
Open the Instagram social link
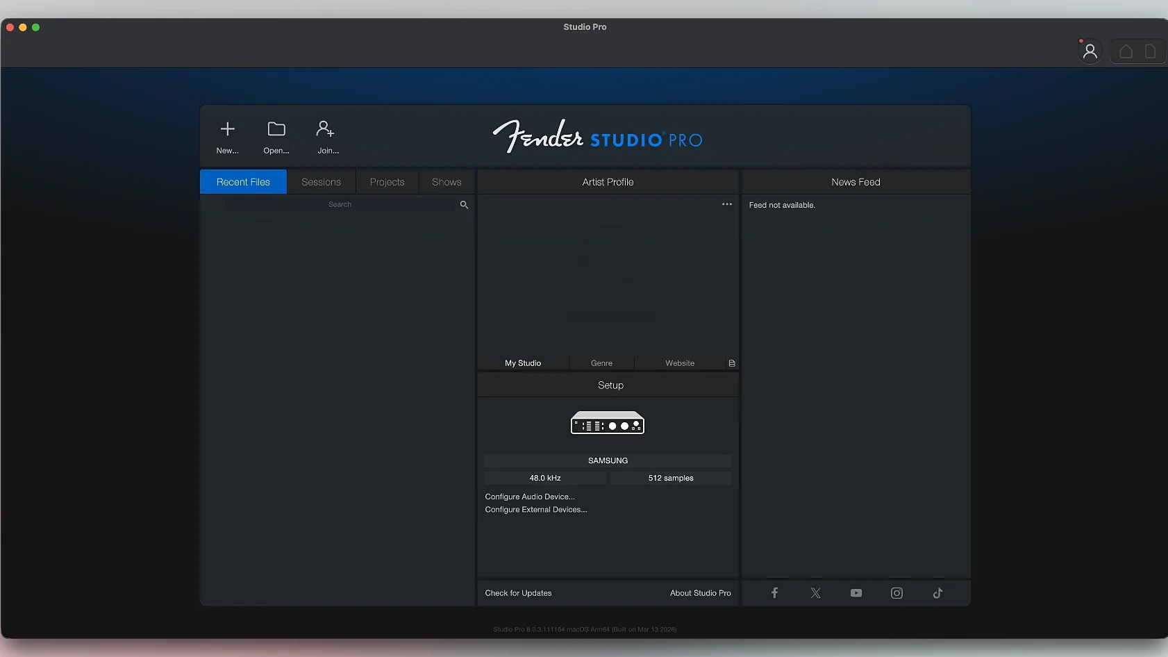[897, 593]
